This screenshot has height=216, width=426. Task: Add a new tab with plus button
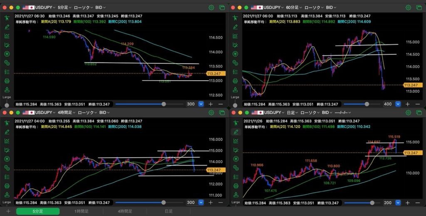click(8, 211)
